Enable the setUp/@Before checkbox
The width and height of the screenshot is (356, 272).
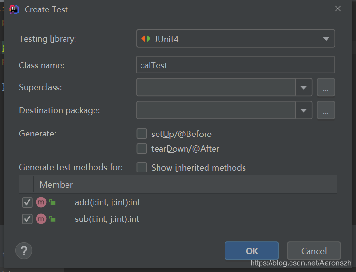141,134
